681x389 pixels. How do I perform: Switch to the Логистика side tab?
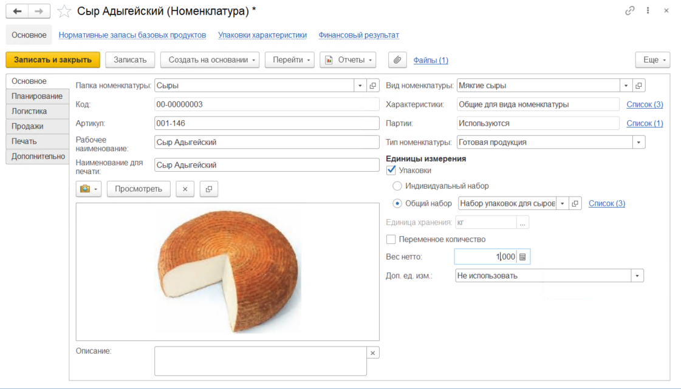click(x=29, y=111)
